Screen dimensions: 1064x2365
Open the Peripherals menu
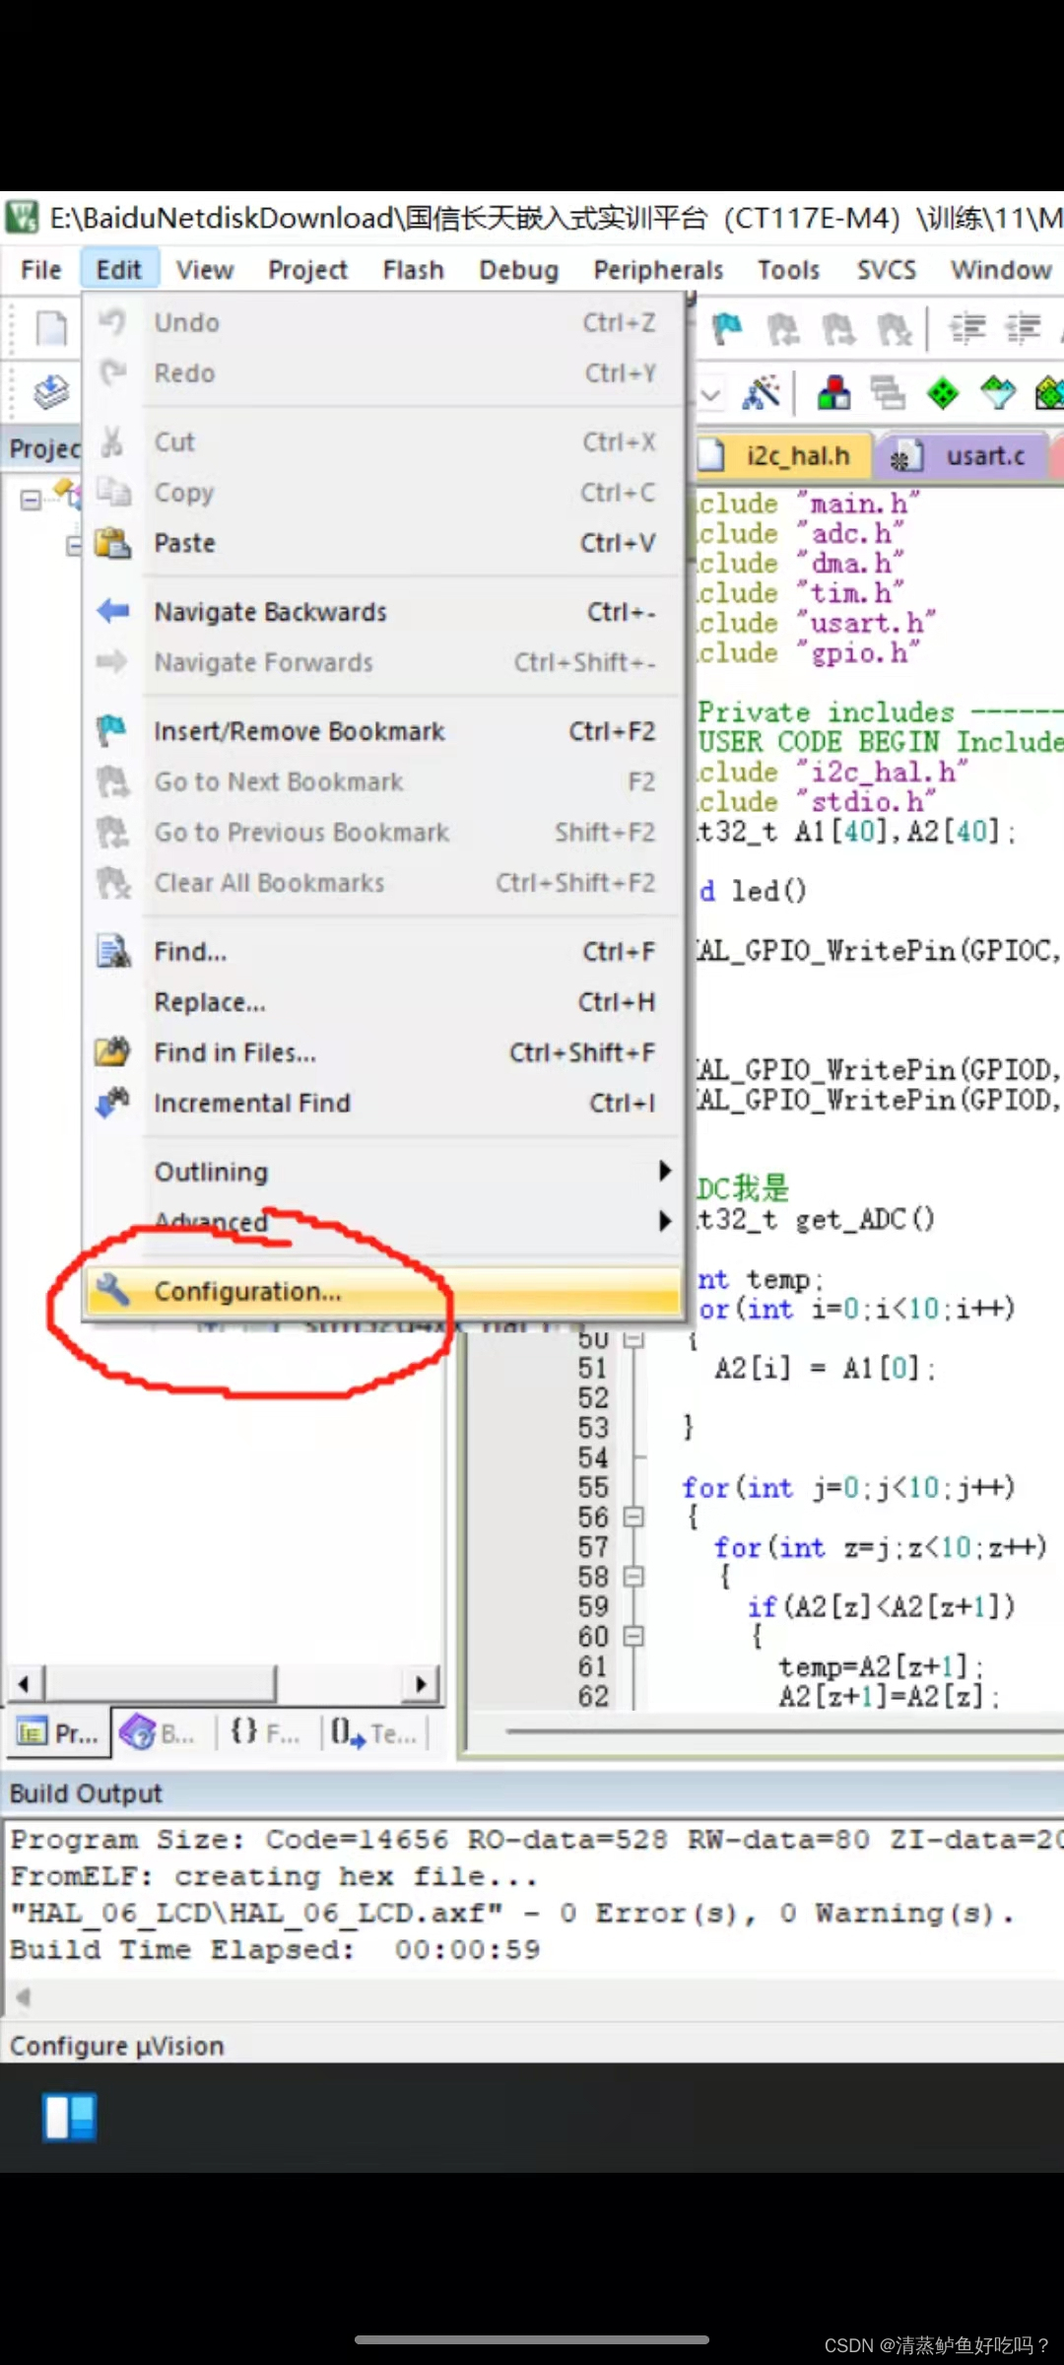pos(658,270)
